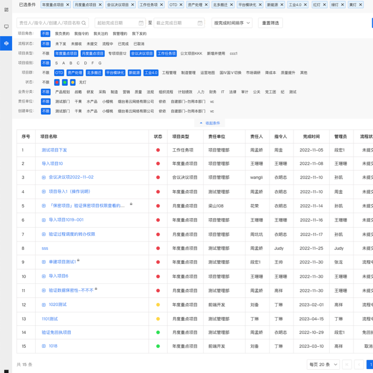Open the 按完成时间排序 sort dropdown
Image resolution: width=373 pixels, height=373 pixels.
[232, 23]
